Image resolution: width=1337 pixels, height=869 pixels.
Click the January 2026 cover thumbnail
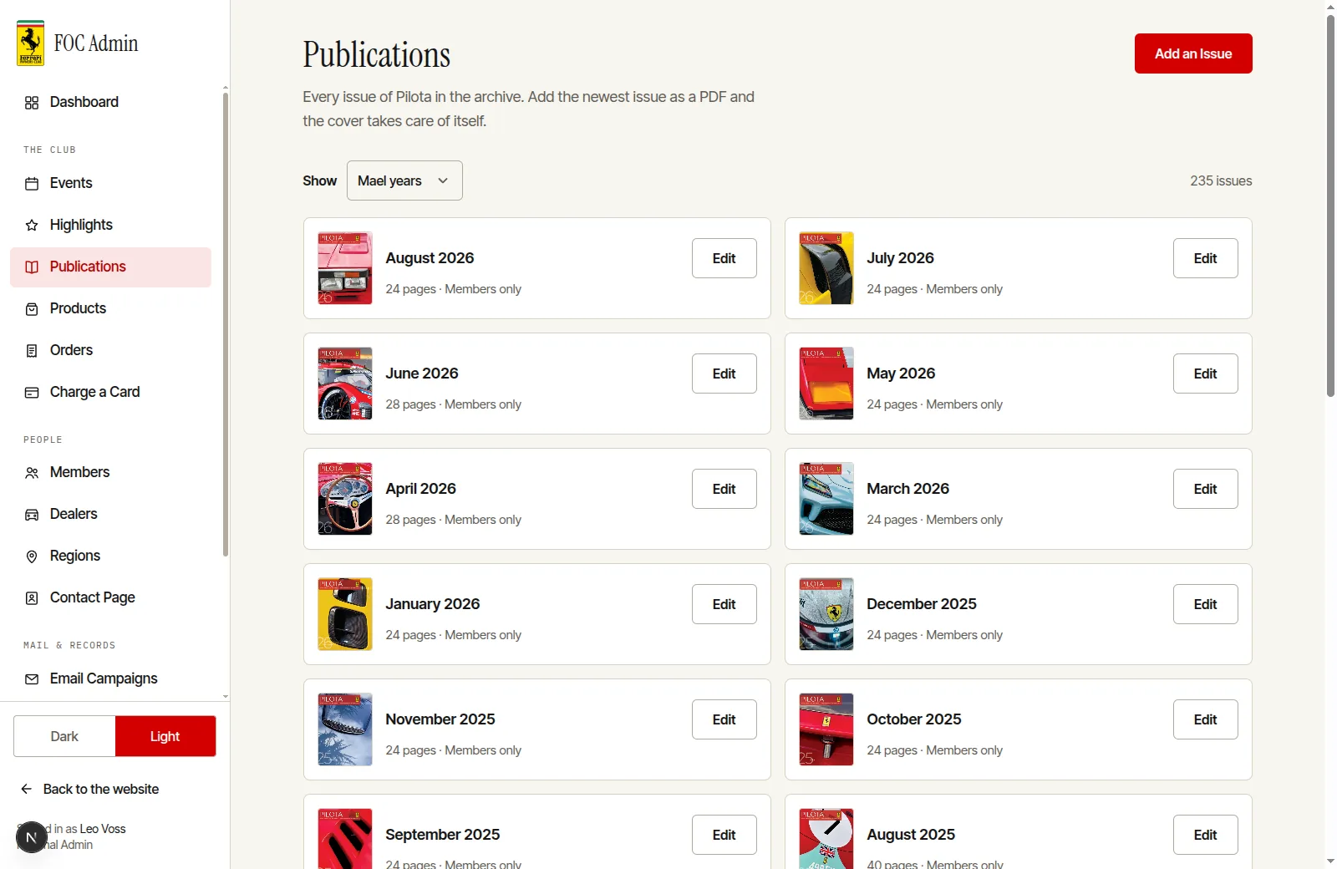coord(345,614)
